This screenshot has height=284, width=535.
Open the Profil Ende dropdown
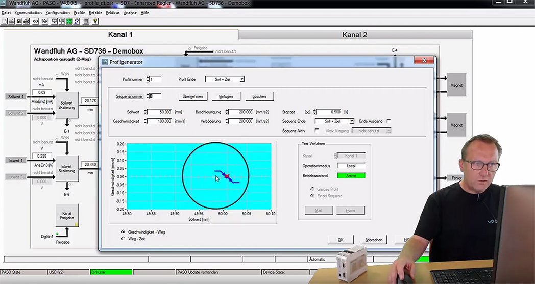(x=225, y=79)
